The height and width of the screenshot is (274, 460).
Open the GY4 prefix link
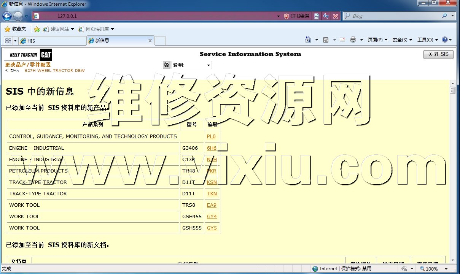click(x=212, y=217)
